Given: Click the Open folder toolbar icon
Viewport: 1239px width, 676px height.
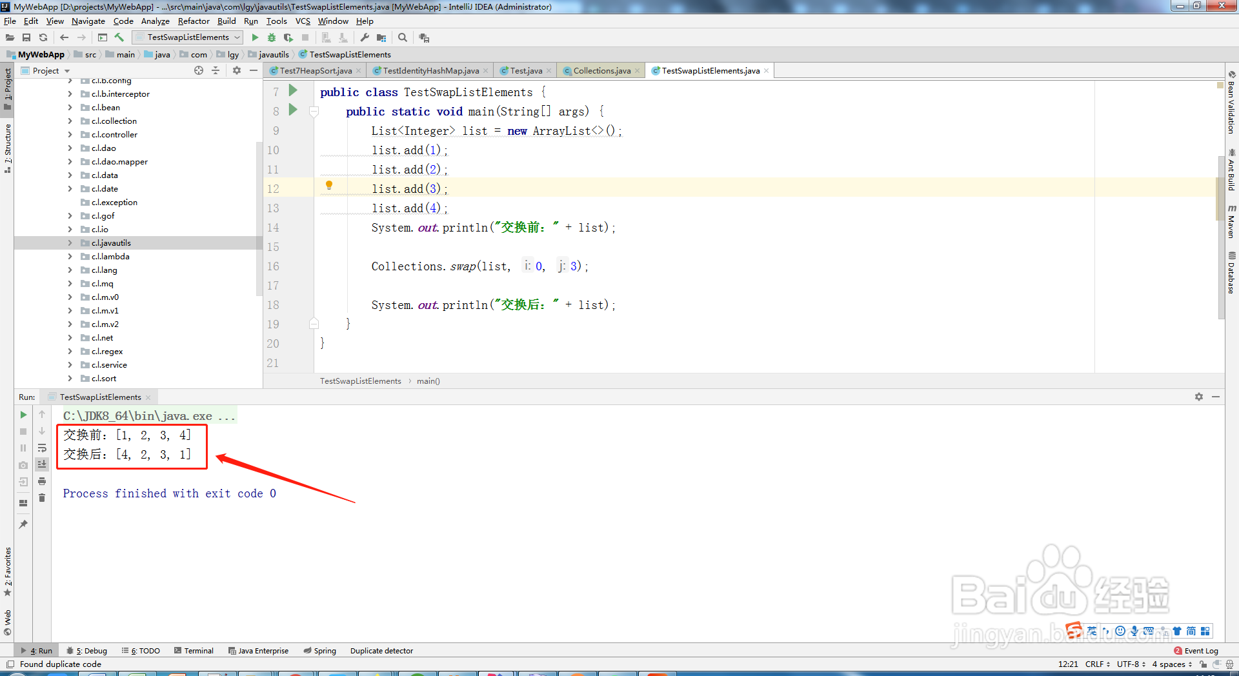Looking at the screenshot, I should (x=10, y=37).
